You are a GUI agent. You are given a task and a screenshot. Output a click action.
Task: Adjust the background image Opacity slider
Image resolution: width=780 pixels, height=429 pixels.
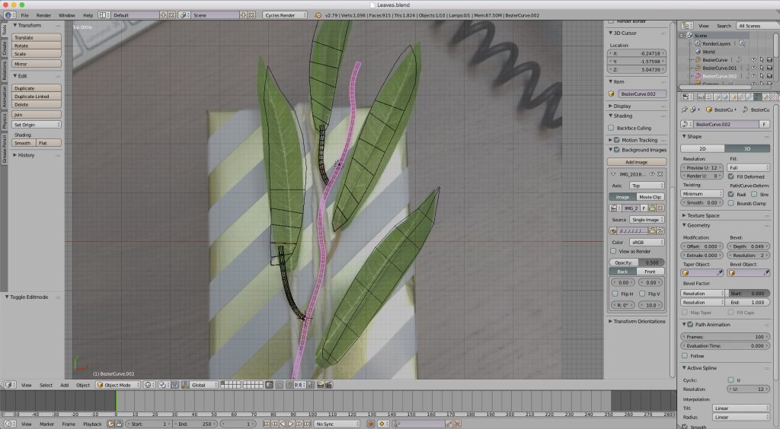pyautogui.click(x=637, y=262)
